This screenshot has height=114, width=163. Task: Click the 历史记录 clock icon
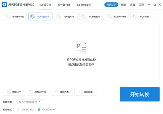coord(81,92)
